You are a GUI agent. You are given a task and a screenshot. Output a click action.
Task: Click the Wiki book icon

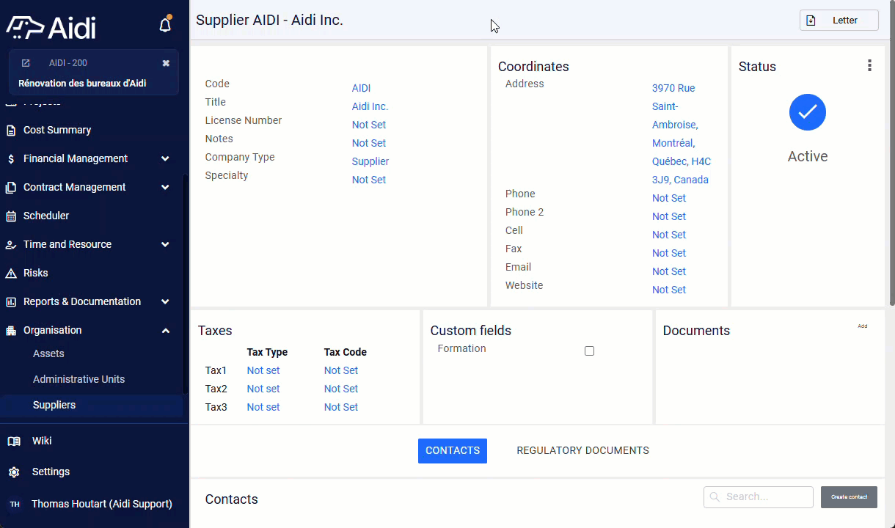tap(14, 441)
